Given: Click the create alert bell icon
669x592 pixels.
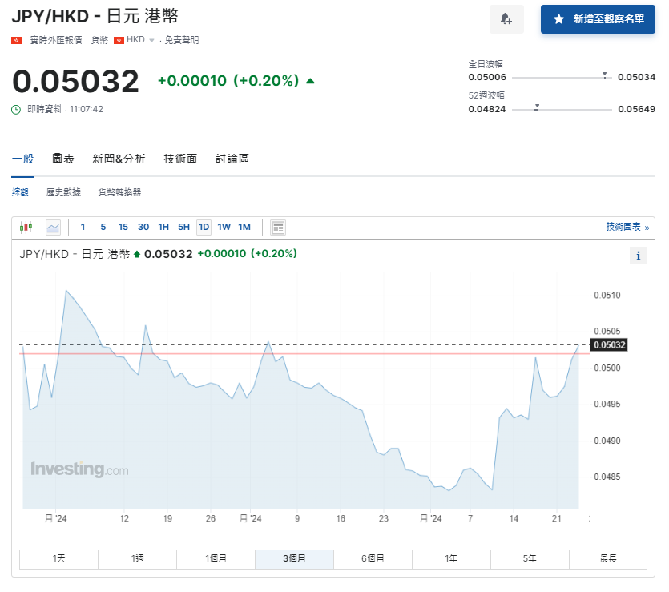Looking at the screenshot, I should (506, 18).
